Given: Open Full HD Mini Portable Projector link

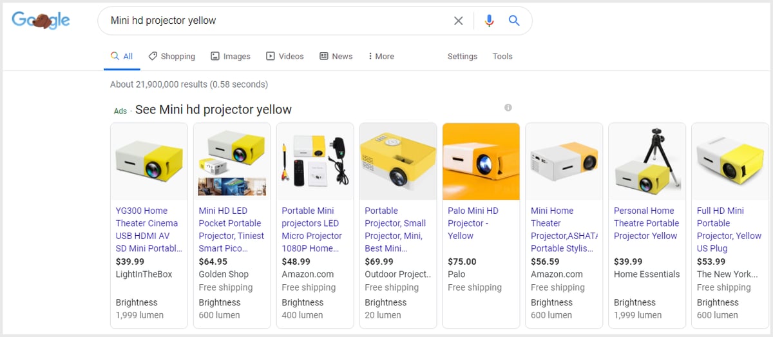Looking at the screenshot, I should [729, 229].
